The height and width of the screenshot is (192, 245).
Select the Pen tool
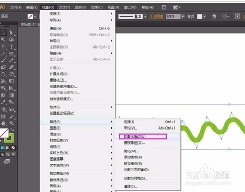[3, 47]
